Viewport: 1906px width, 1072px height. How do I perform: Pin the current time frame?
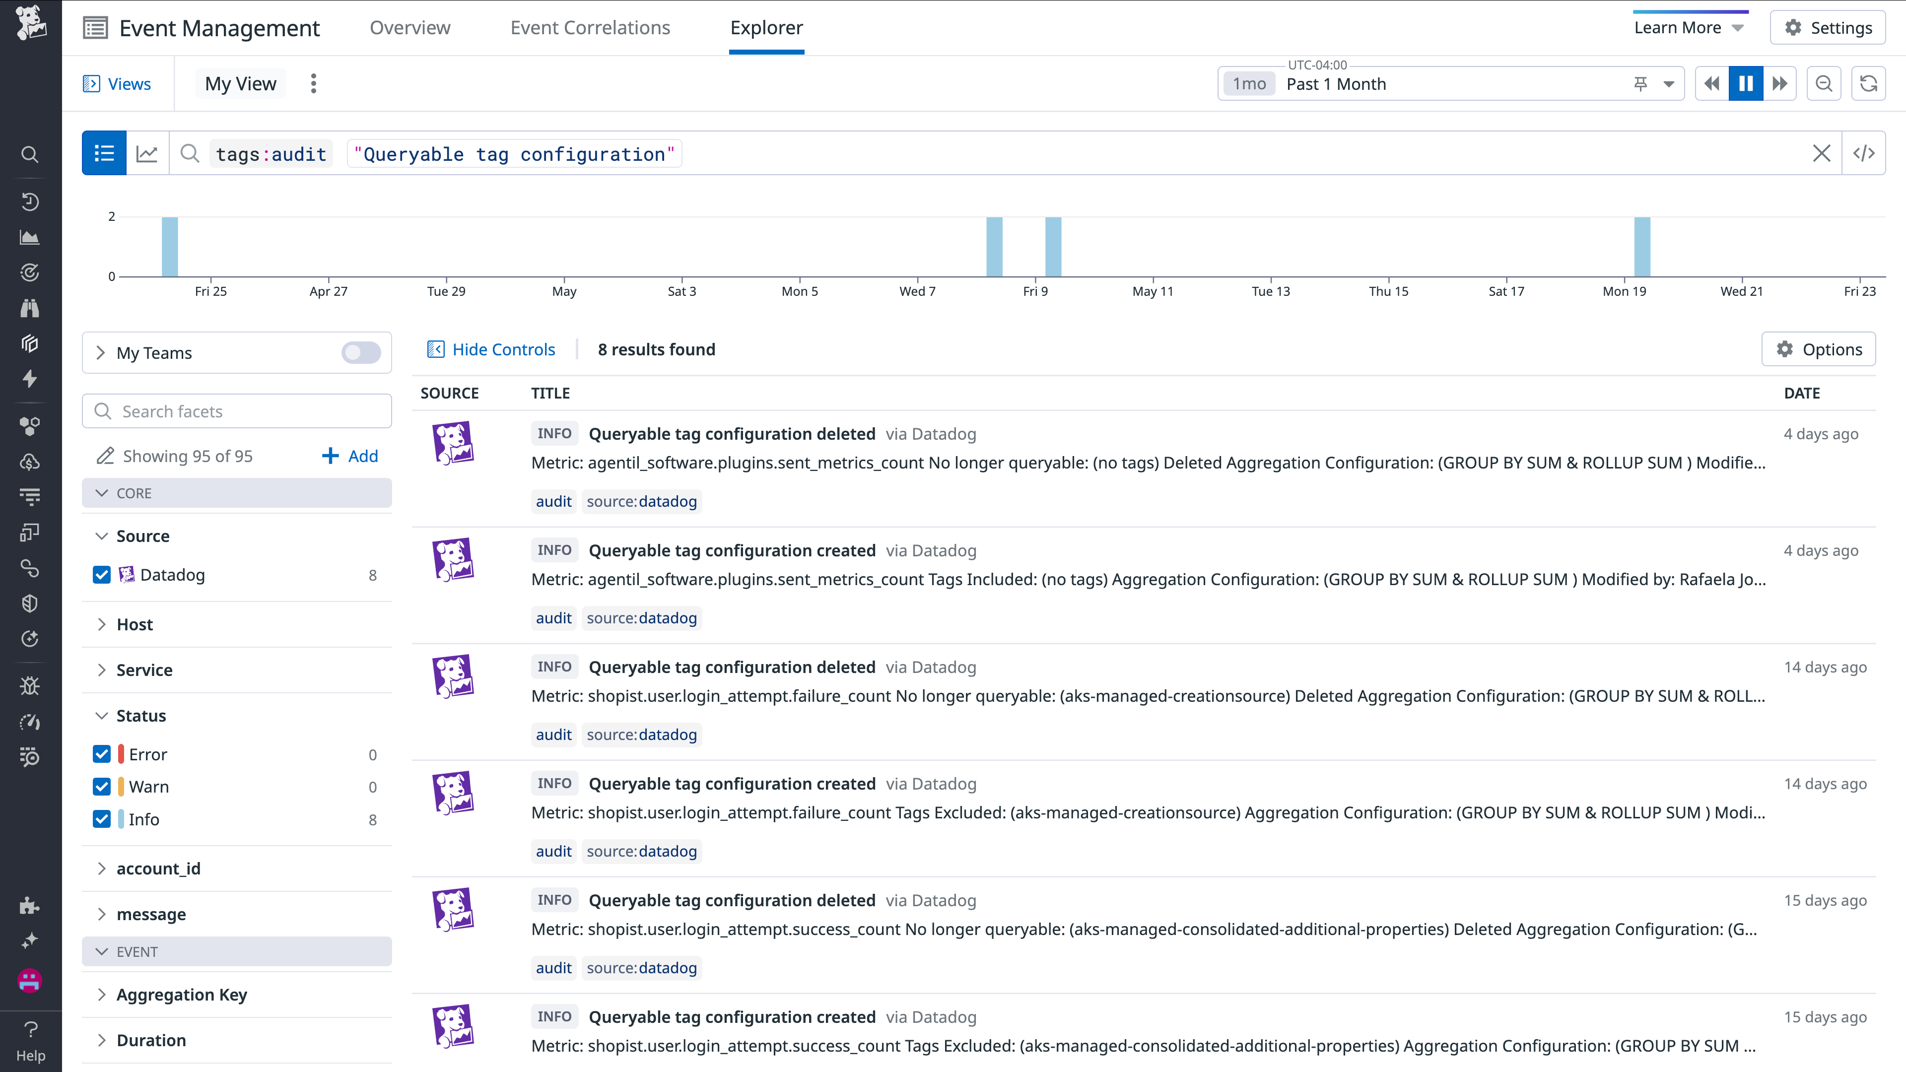click(1641, 83)
